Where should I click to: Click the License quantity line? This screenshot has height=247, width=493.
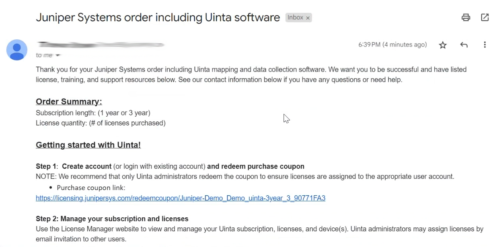pyautogui.click(x=101, y=123)
